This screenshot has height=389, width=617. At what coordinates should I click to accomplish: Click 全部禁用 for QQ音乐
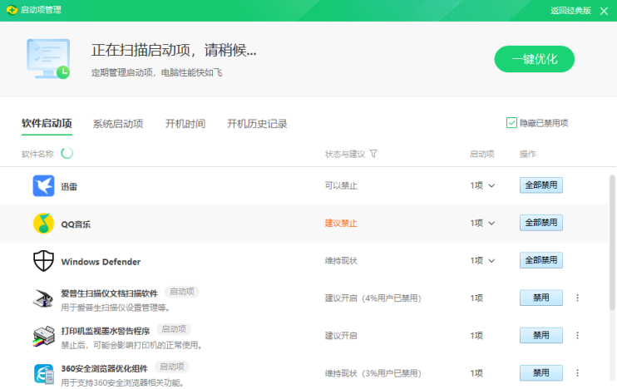(541, 223)
